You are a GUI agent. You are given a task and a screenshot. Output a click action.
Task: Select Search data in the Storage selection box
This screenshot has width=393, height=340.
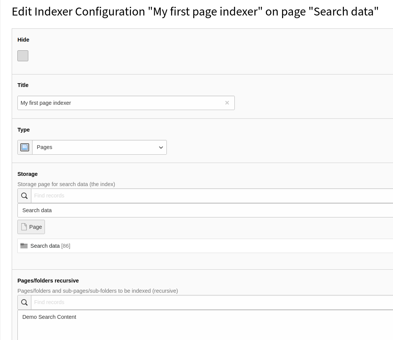click(37, 210)
